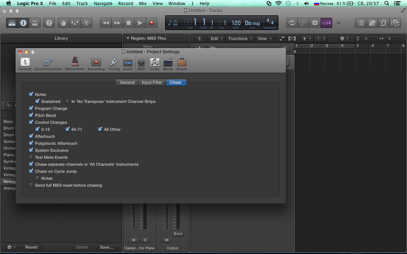Open Assets settings pane

pos(182,64)
